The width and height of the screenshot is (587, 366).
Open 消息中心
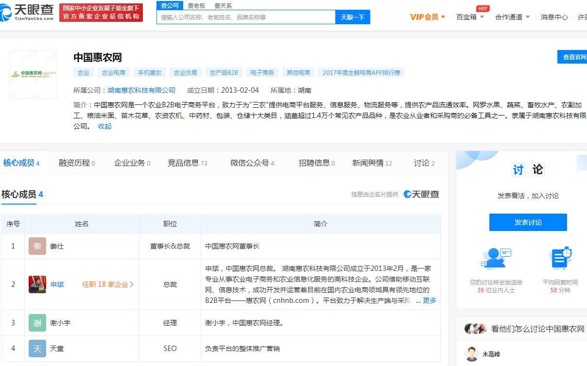pos(554,17)
